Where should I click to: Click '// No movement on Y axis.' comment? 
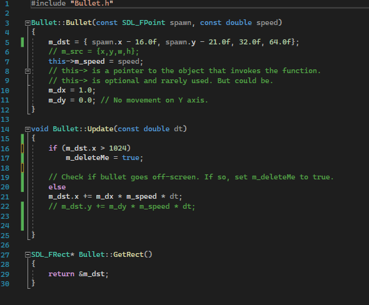[154, 100]
